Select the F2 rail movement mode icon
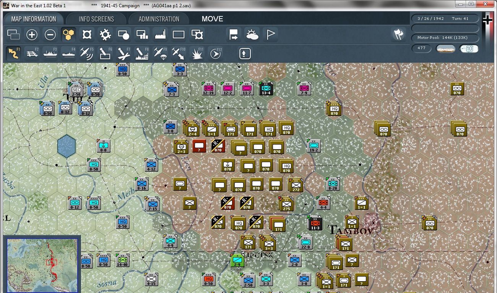This screenshot has height=293, width=497. [x=32, y=53]
